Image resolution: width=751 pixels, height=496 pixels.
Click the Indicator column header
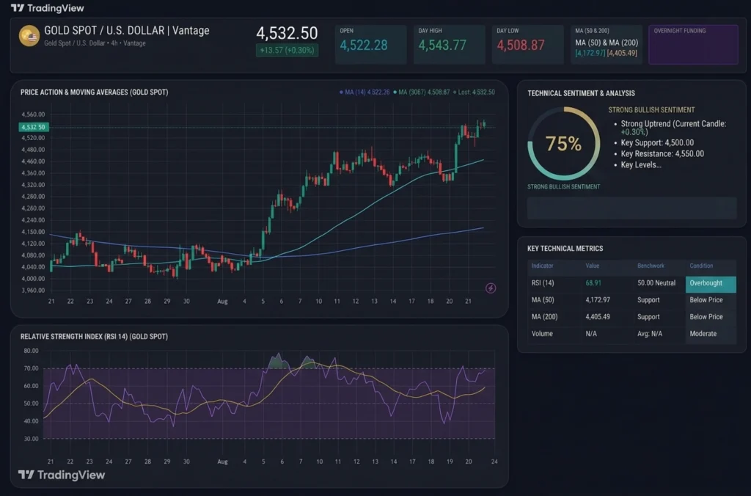(x=542, y=266)
